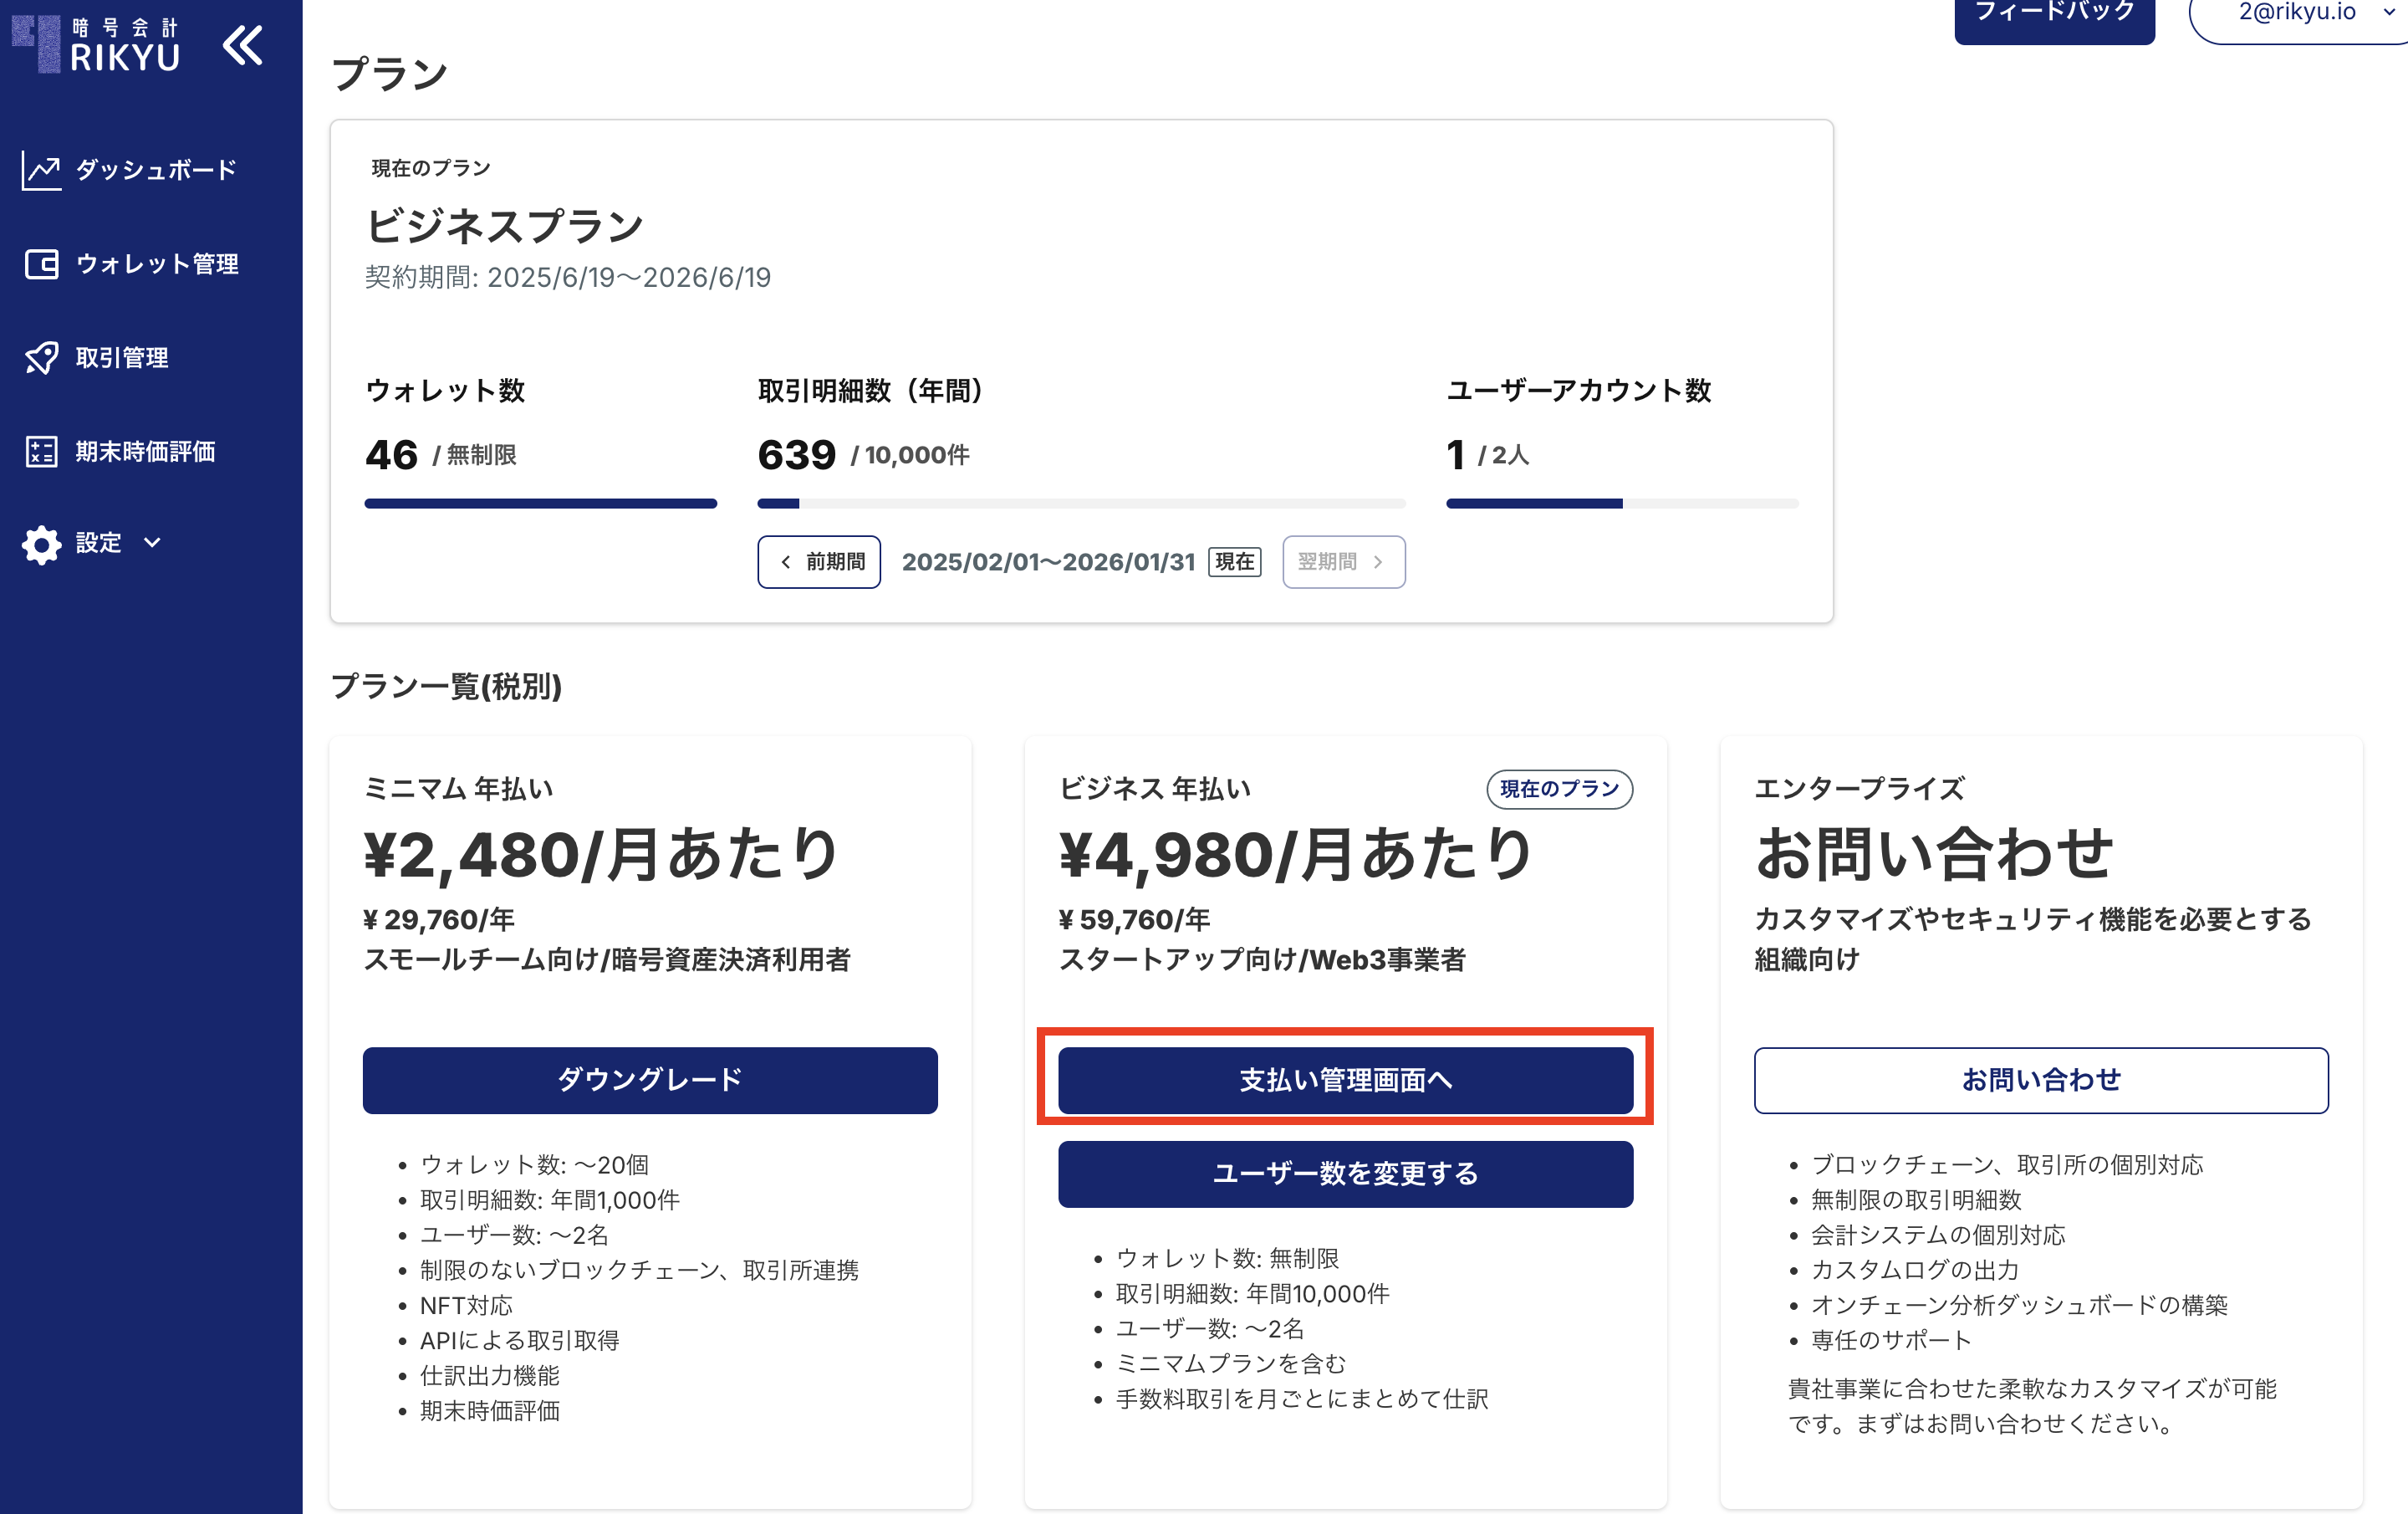This screenshot has height=1514, width=2408.
Task: Click ユーザー数を変更する button
Action: click(1345, 1174)
